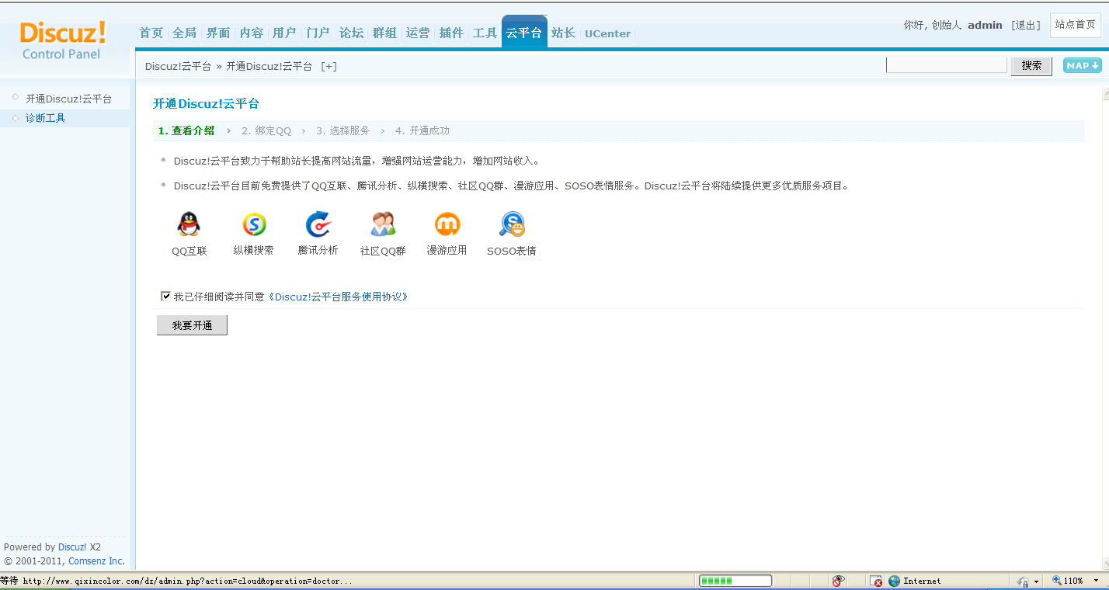Select 诊断工具 in the sidebar
Image resolution: width=1109 pixels, height=590 pixels.
coord(45,118)
